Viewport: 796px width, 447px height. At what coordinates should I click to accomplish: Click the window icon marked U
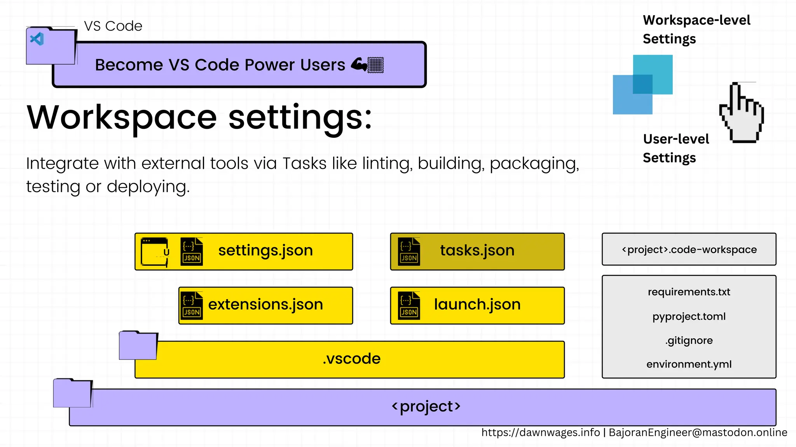pos(155,252)
